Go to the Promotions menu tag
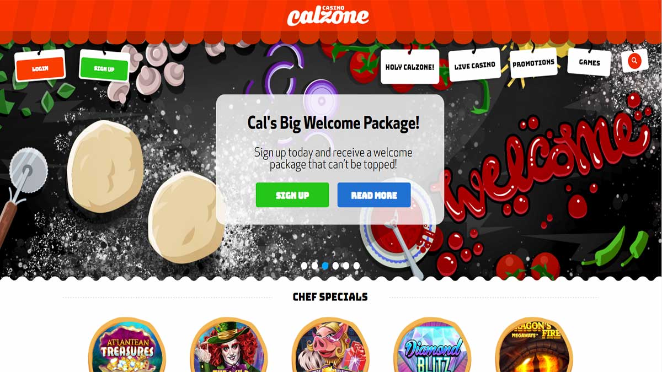 (x=533, y=64)
